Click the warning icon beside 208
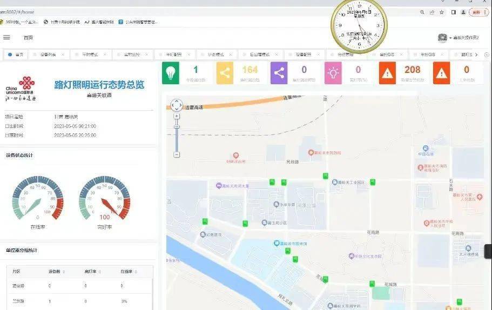This screenshot has height=310, width=492. 387,73
